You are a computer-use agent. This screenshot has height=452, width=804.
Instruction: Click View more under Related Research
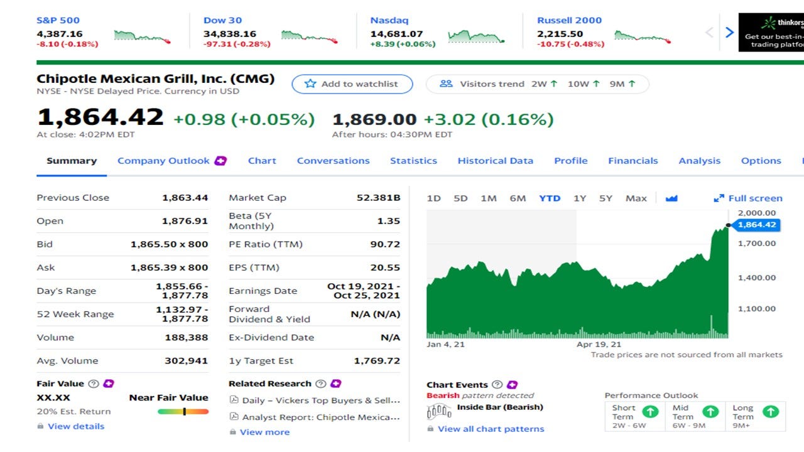265,432
